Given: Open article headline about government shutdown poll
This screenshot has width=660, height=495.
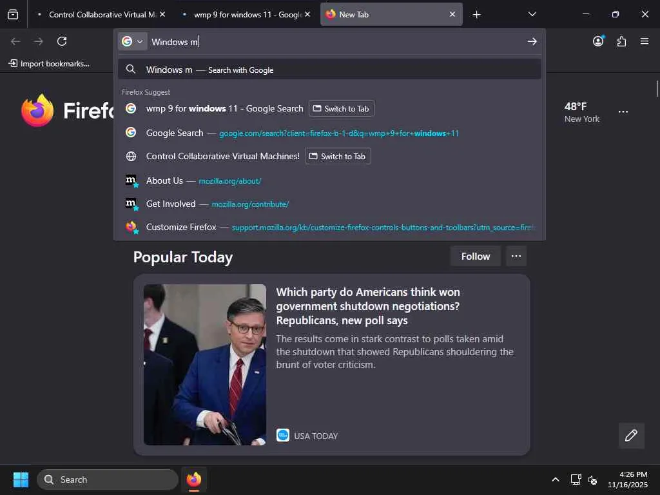Looking at the screenshot, I should [368, 306].
